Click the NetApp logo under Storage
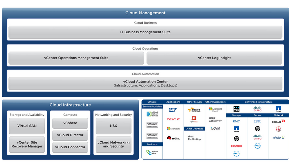The image size is (293, 163). (x=236, y=129)
